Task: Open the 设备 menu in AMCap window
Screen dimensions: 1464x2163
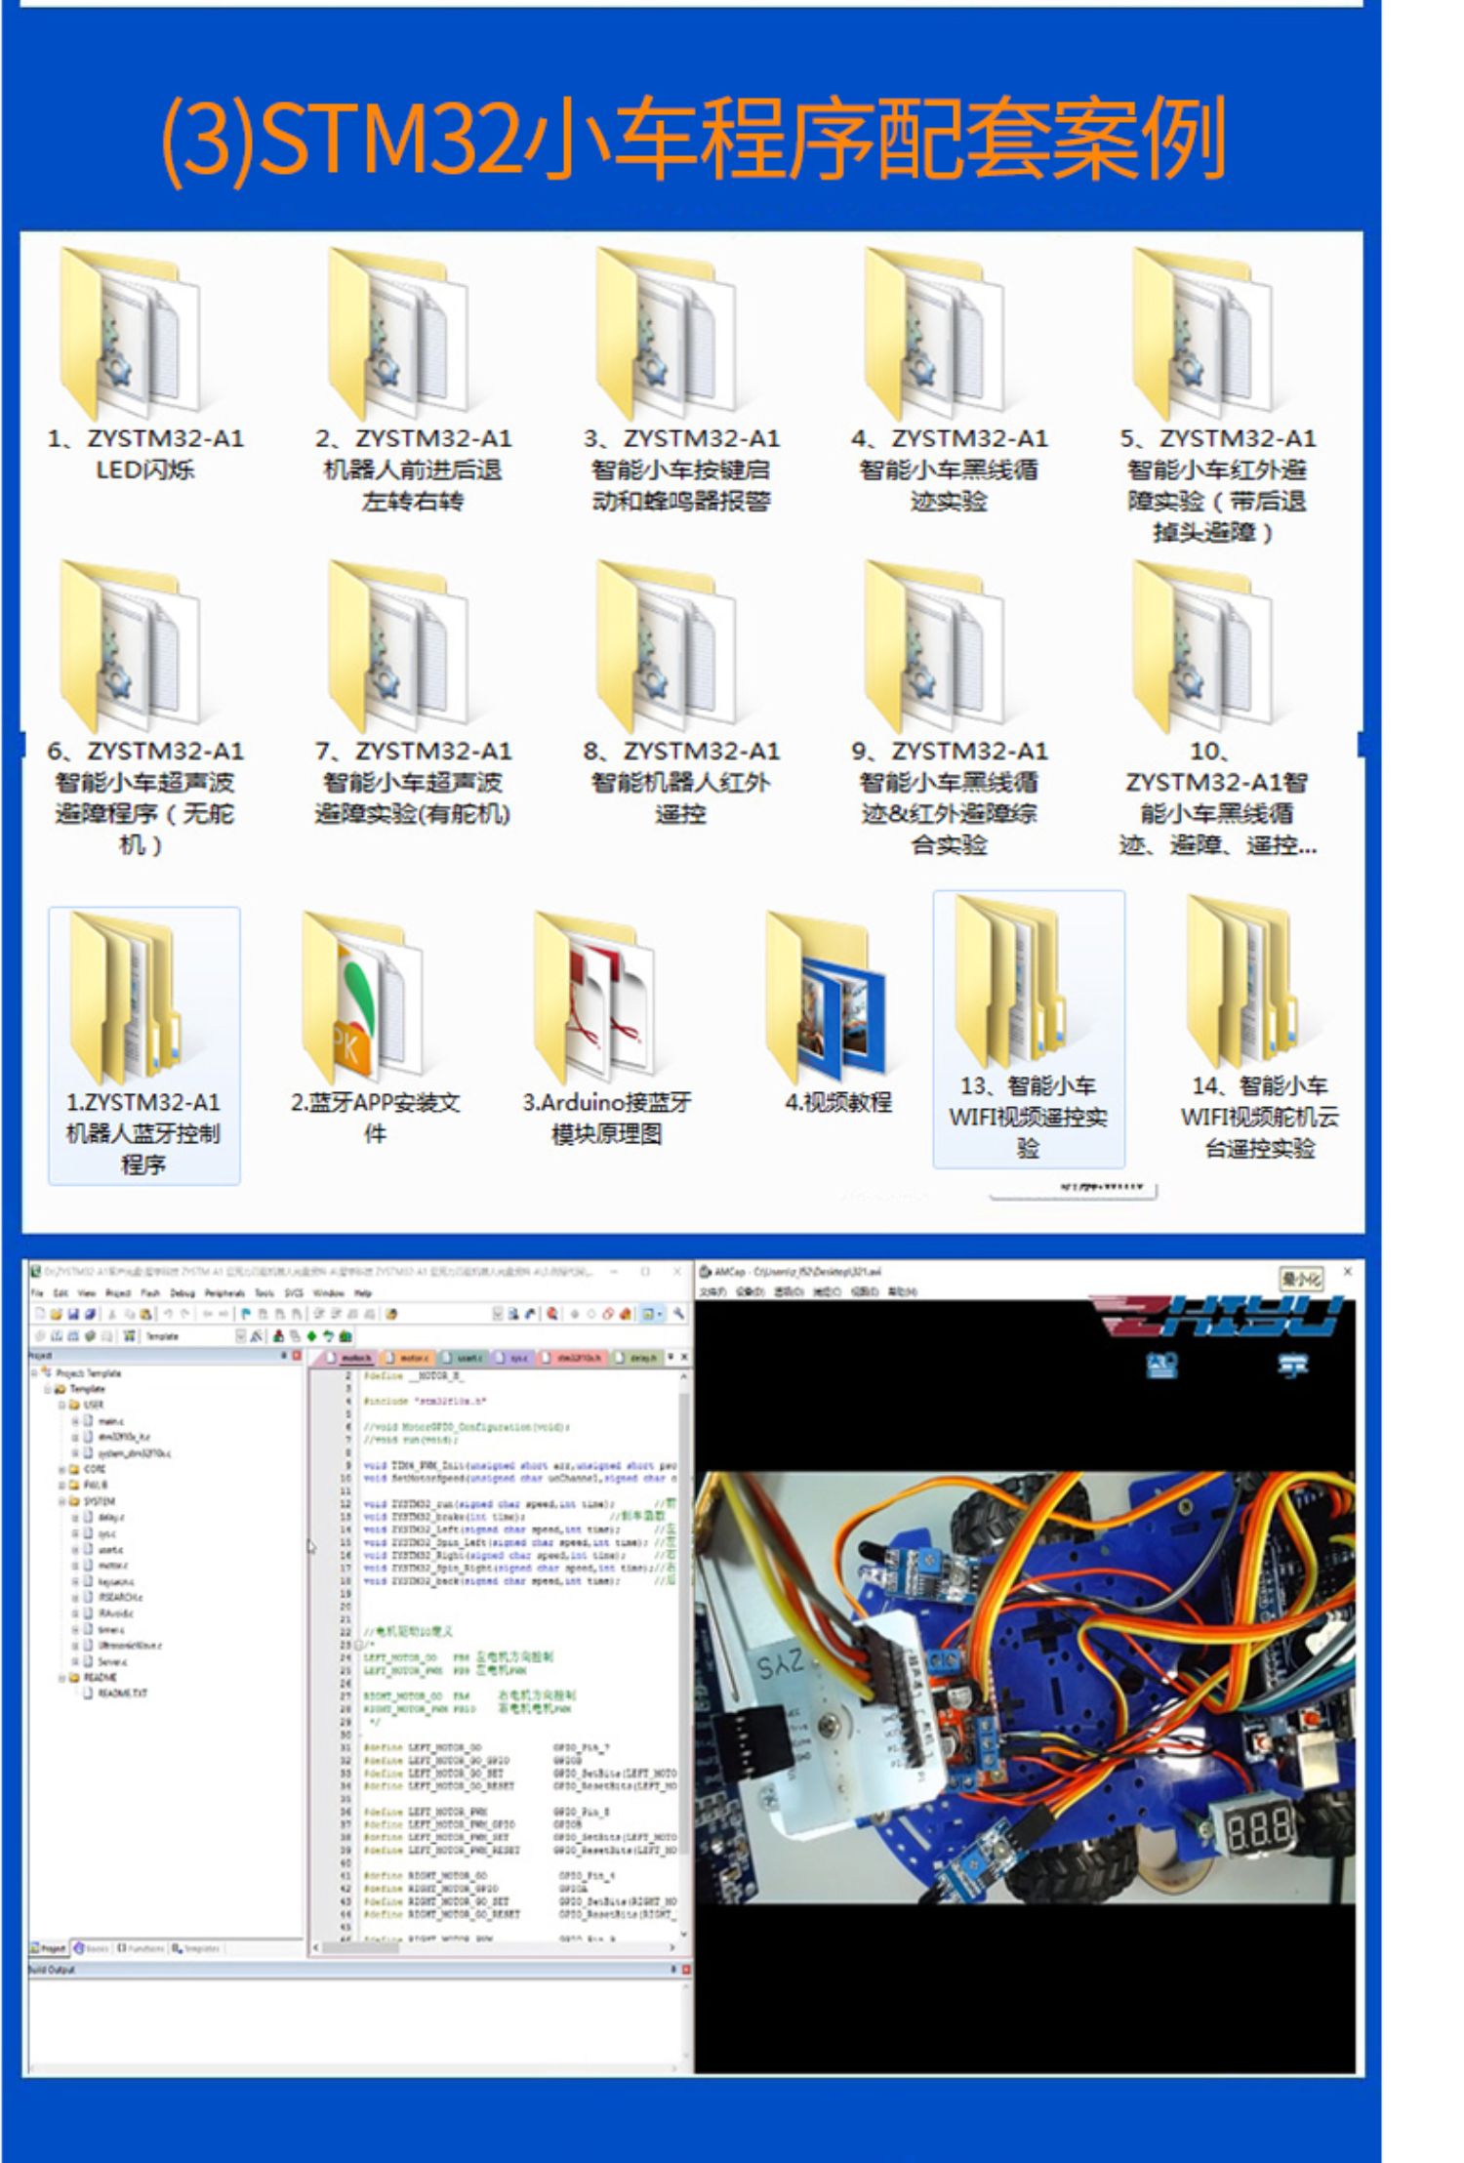Action: coord(750,1291)
